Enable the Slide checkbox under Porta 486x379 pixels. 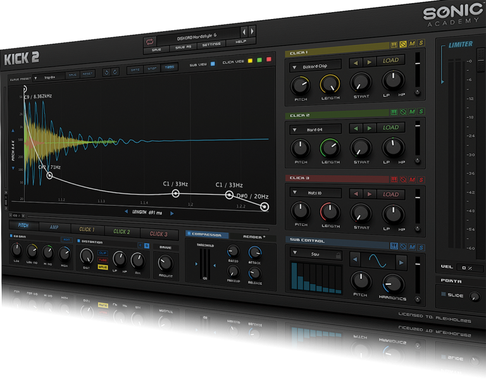tap(443, 294)
